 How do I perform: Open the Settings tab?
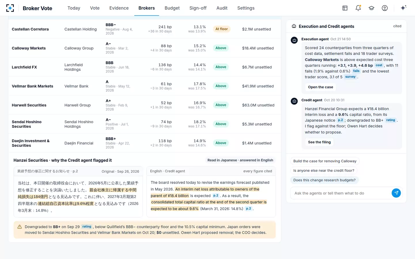(246, 8)
